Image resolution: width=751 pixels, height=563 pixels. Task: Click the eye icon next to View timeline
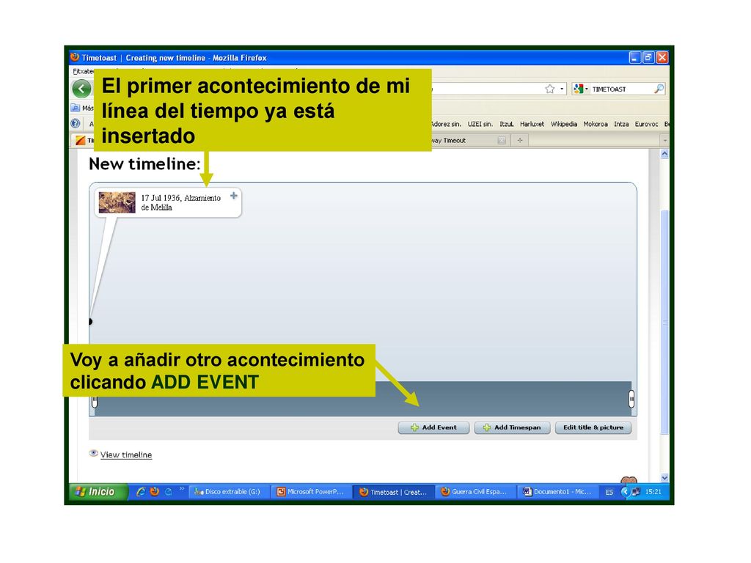click(93, 453)
